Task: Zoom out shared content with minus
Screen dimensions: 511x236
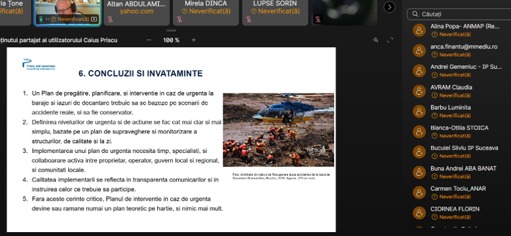Action: tap(149, 40)
